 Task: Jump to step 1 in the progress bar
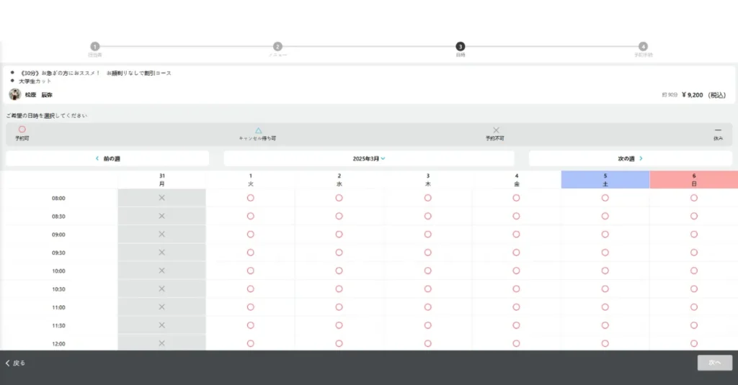[95, 46]
